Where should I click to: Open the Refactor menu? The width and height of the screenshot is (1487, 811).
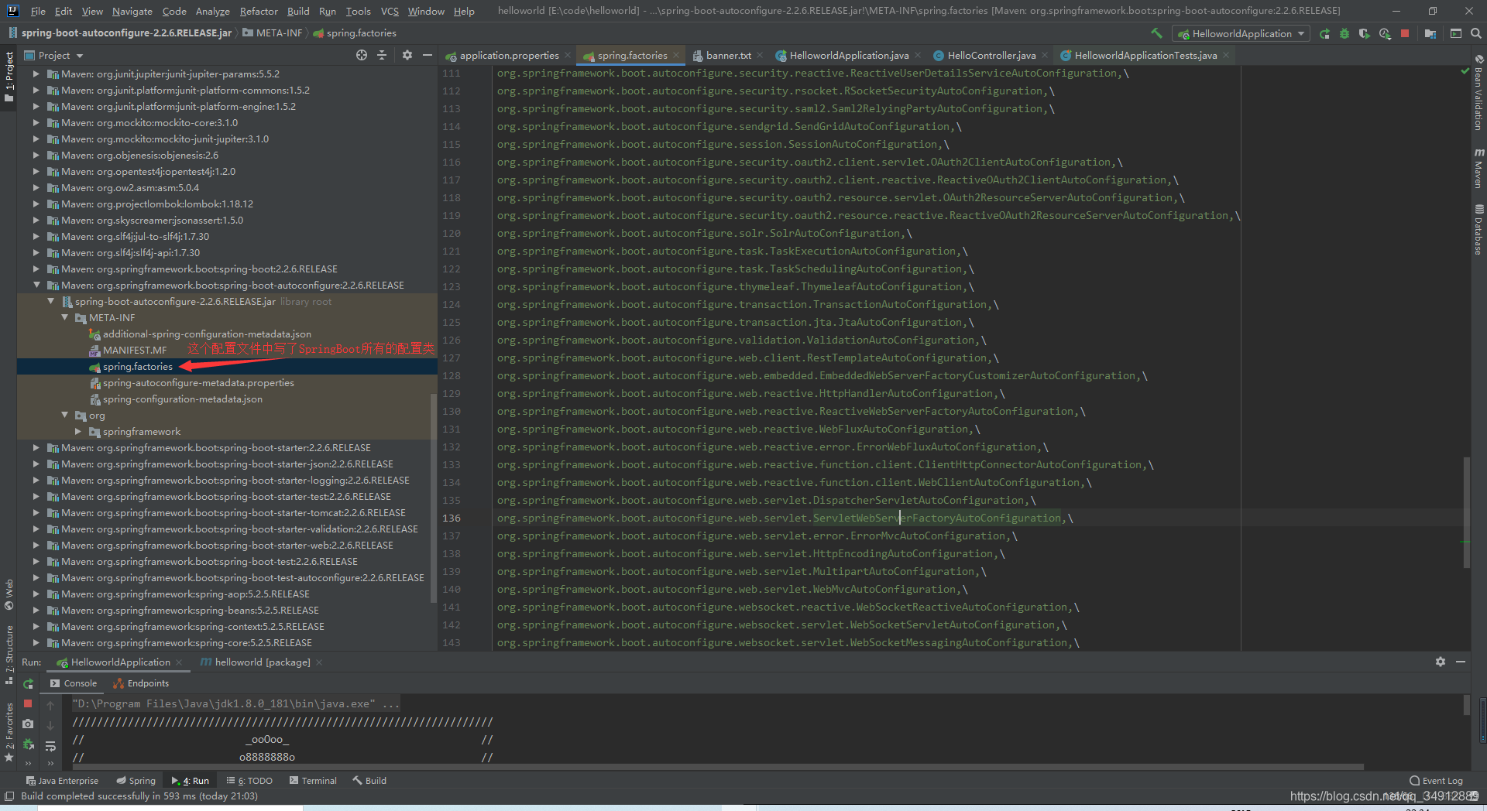click(x=259, y=11)
